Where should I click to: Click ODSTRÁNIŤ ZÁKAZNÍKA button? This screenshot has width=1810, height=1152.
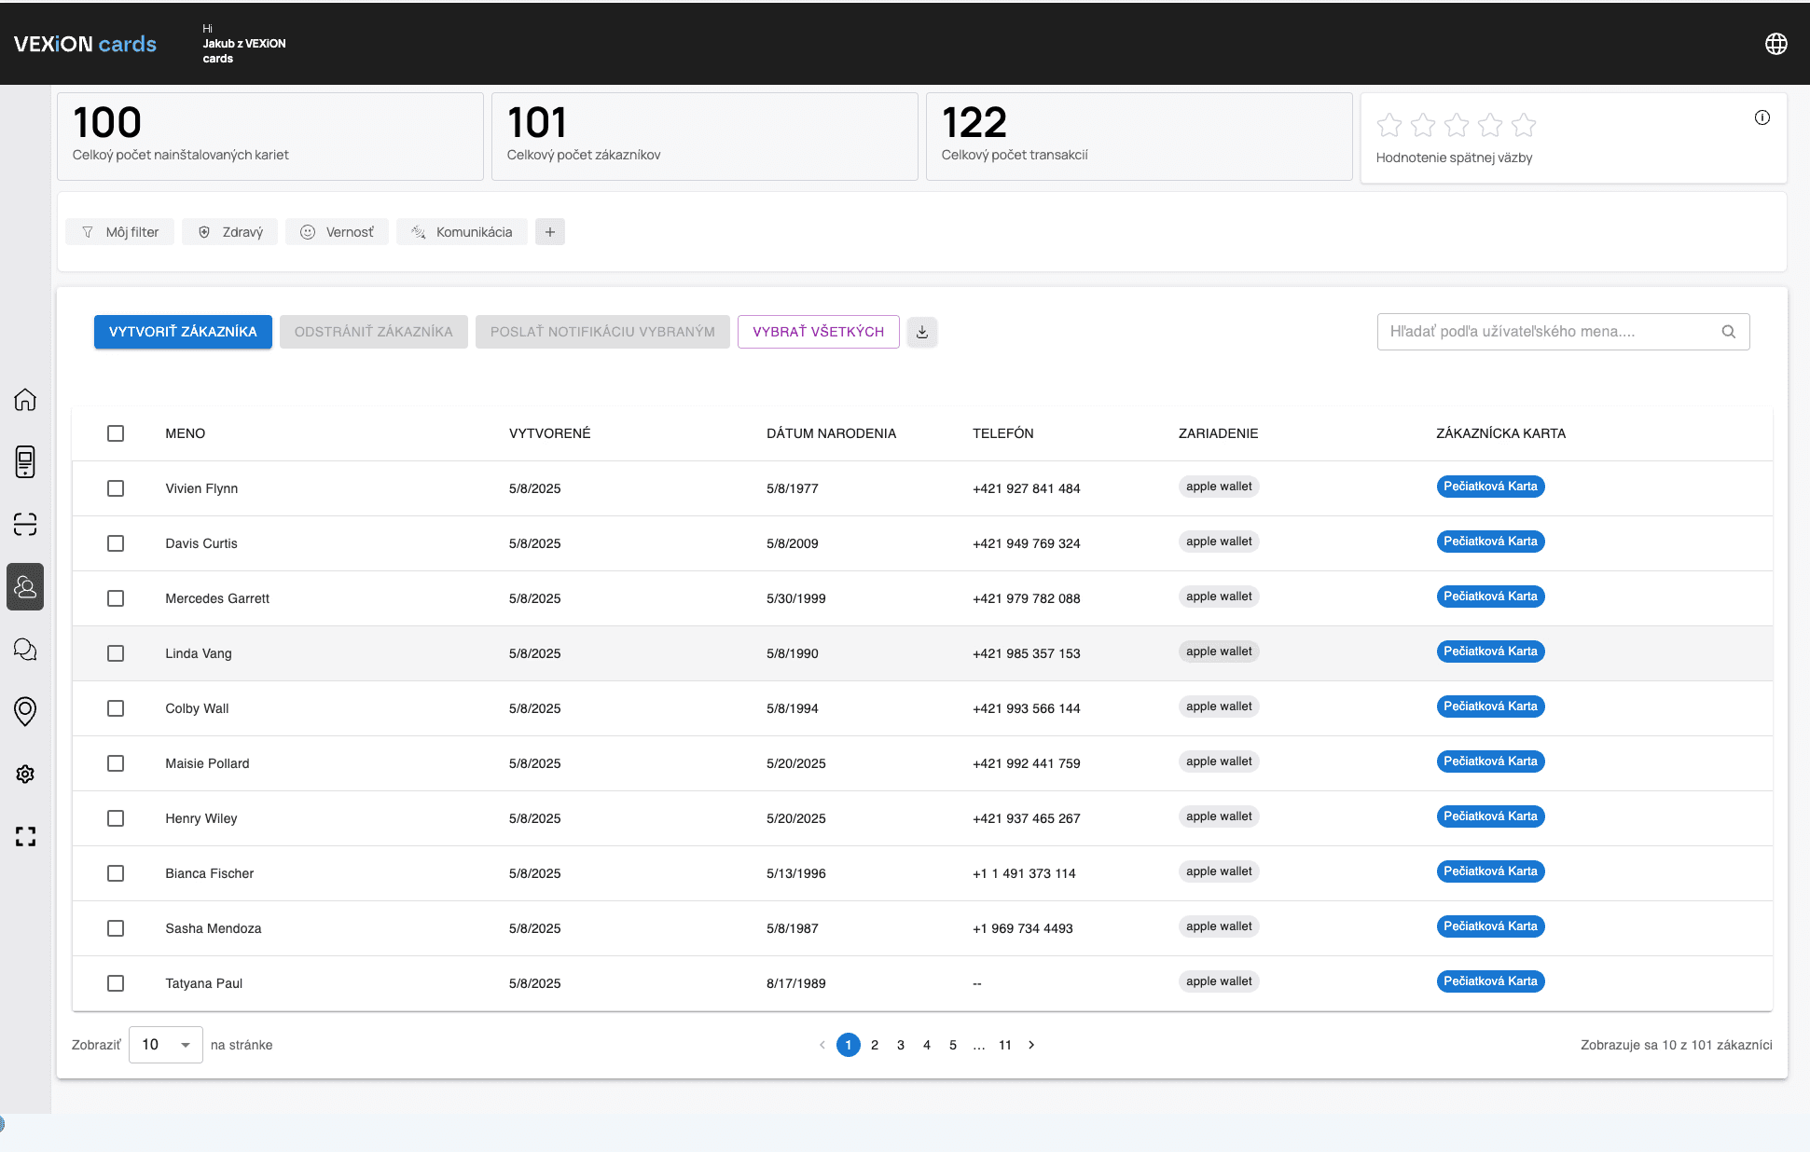click(374, 332)
